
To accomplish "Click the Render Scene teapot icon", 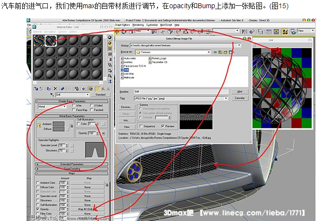I will point(293,31).
